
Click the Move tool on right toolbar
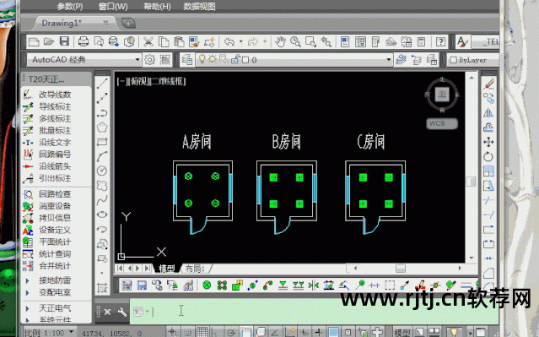[488, 142]
